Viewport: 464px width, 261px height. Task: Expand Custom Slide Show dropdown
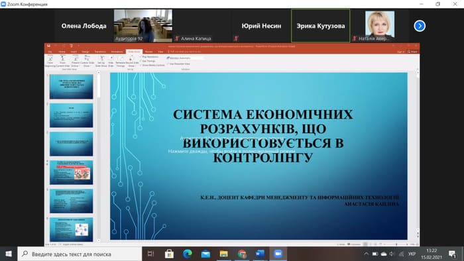[87, 61]
